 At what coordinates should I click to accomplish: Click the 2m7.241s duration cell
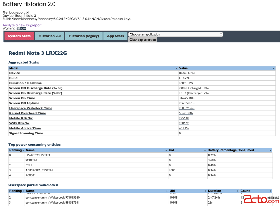214,198
